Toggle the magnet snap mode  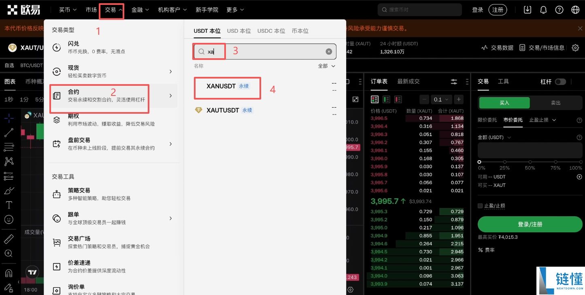click(x=9, y=273)
